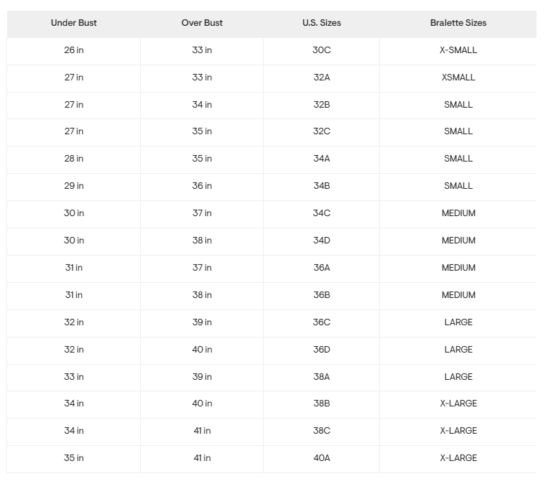Image resolution: width=556 pixels, height=484 pixels.
Task: Click the Under Bust column header
Action: click(74, 23)
